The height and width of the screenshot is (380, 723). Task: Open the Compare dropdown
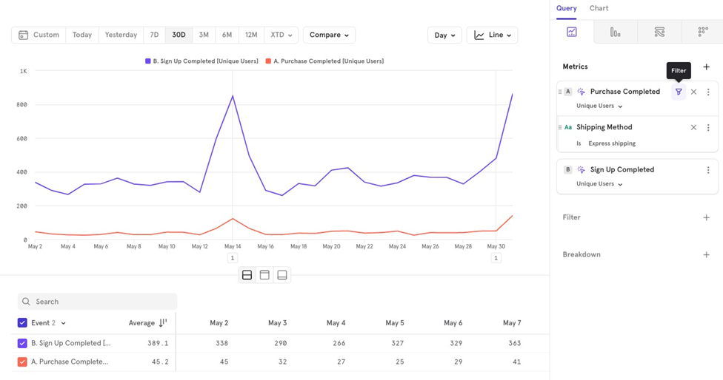(329, 35)
